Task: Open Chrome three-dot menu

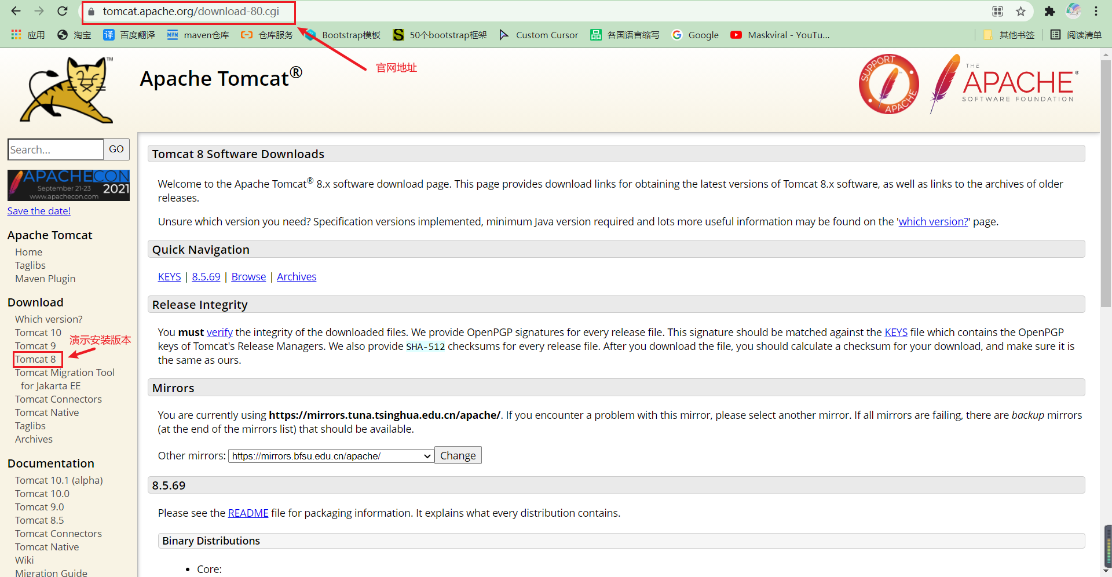Action: [1096, 12]
